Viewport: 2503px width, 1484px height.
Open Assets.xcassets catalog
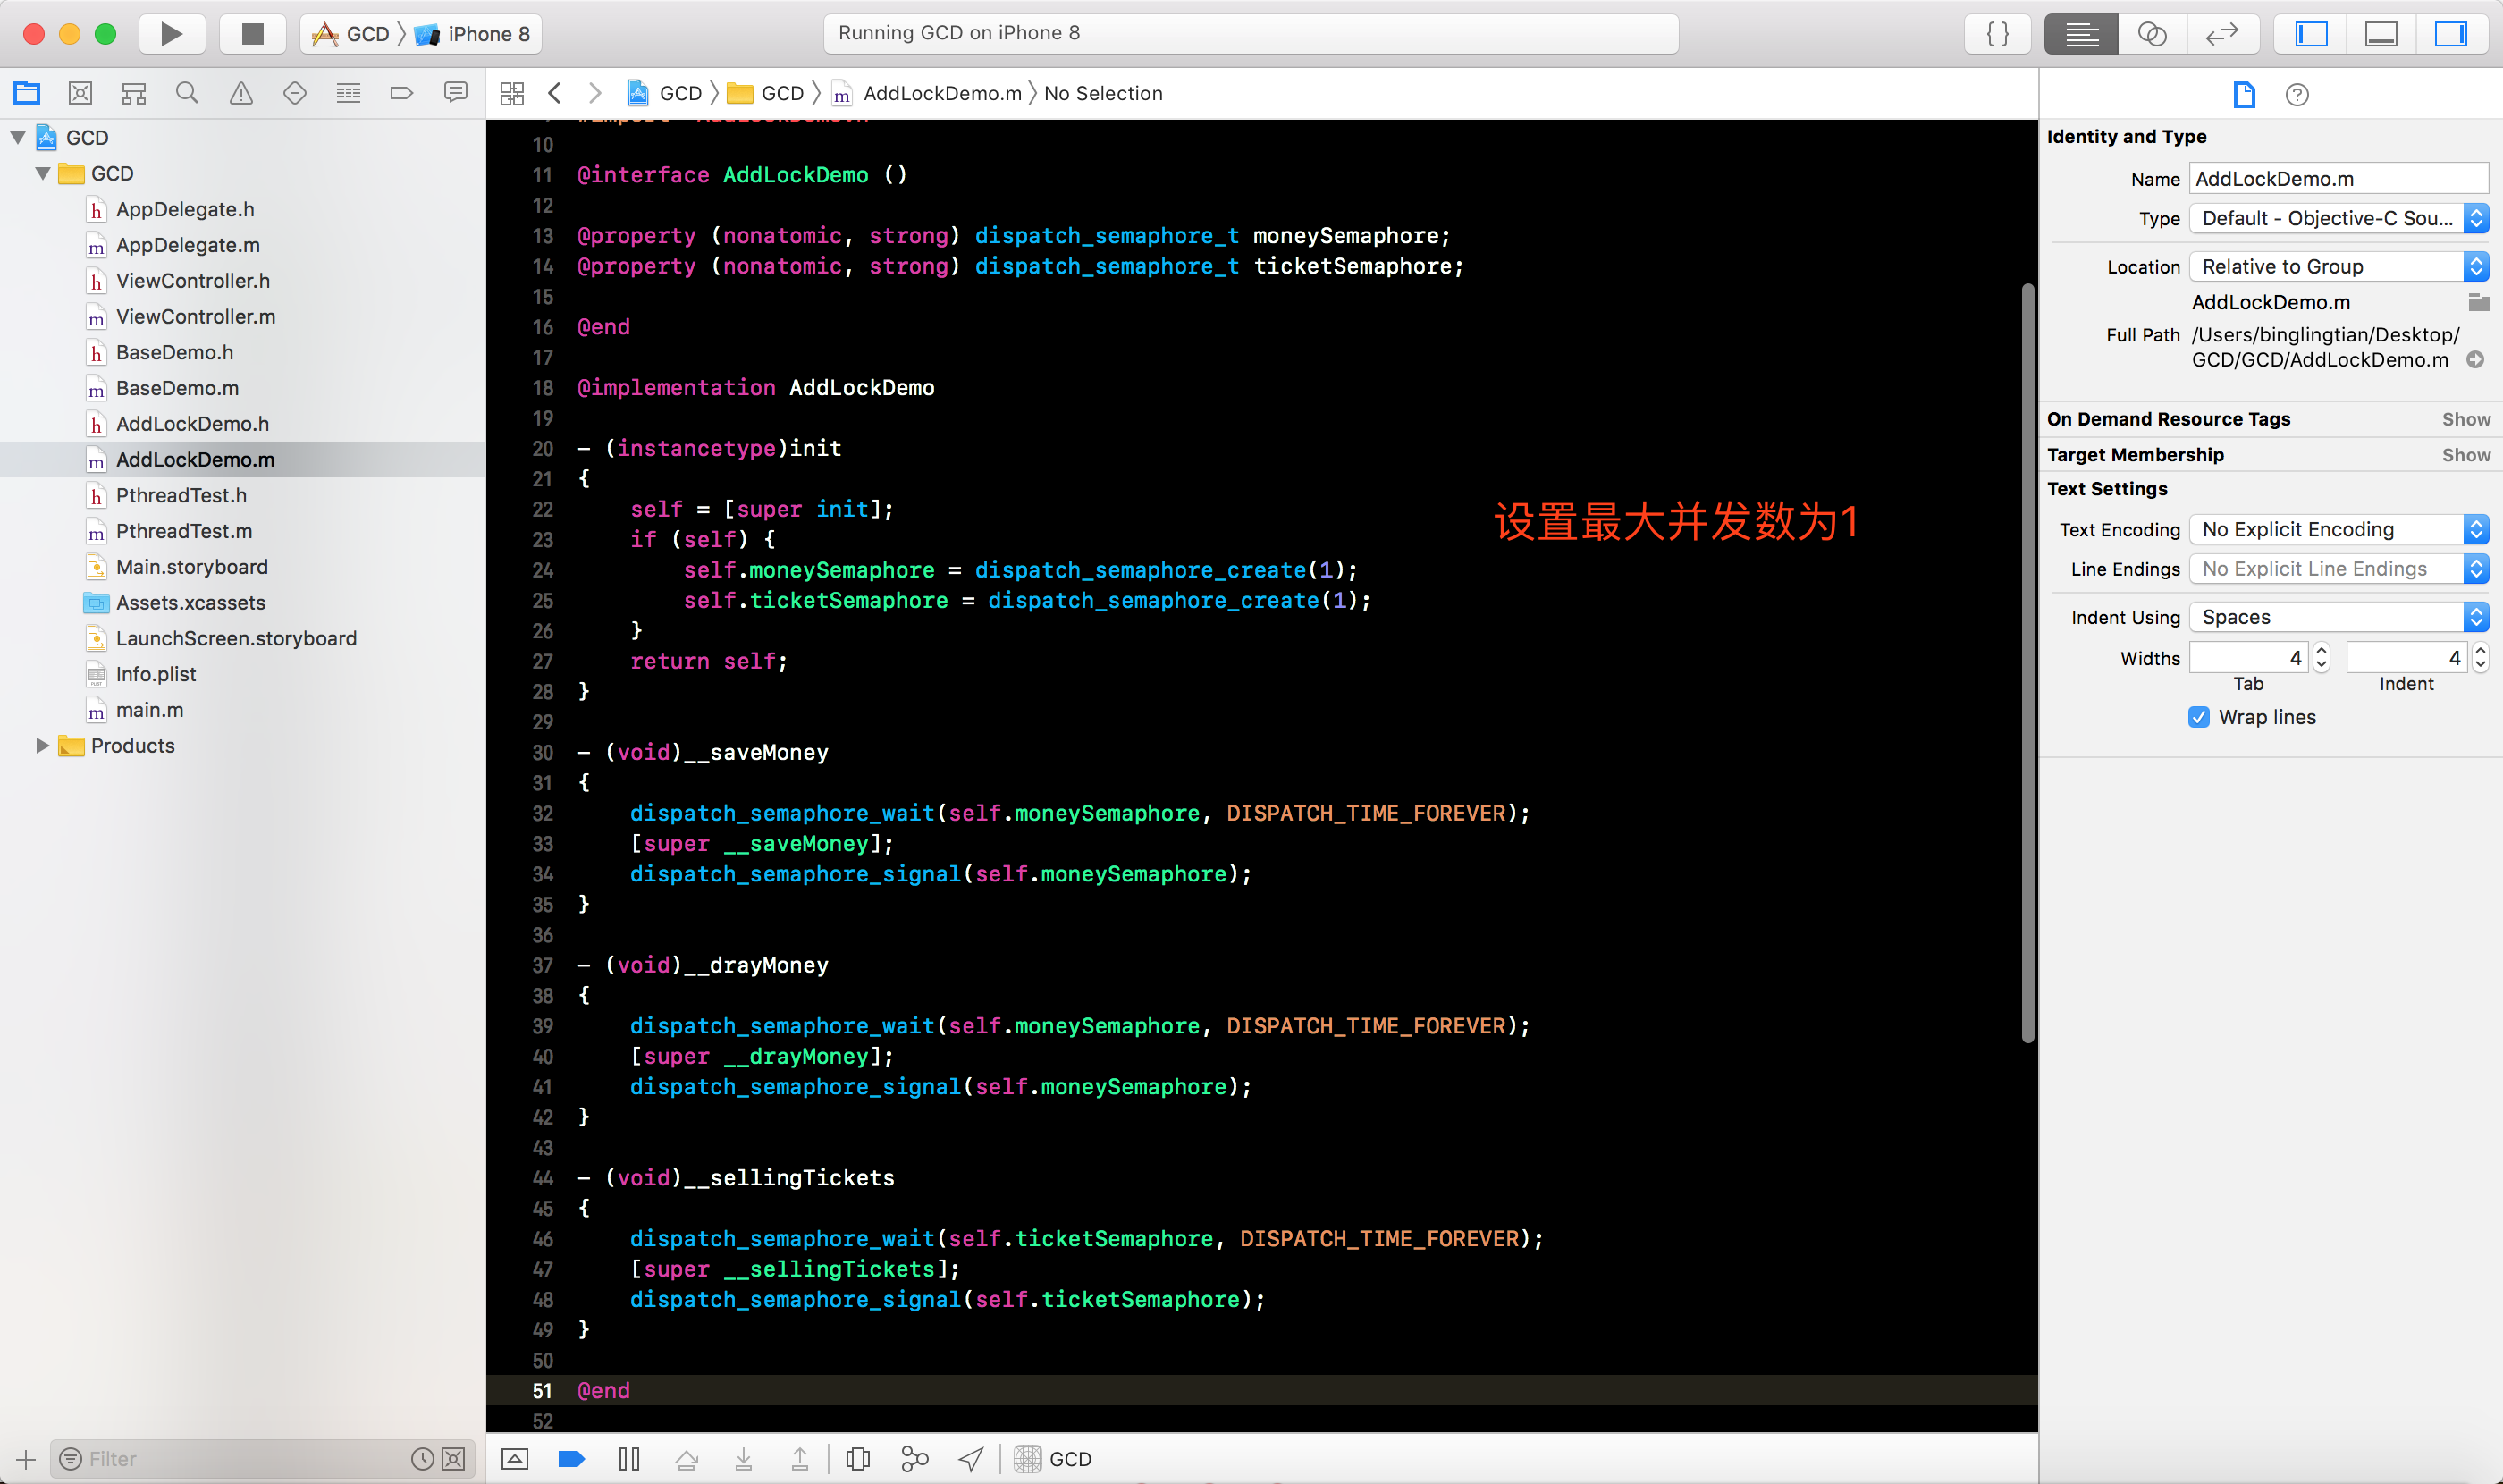[x=190, y=602]
